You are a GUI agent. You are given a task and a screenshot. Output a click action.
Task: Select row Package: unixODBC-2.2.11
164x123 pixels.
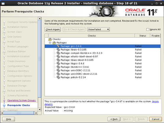pyautogui.click(x=103, y=70)
